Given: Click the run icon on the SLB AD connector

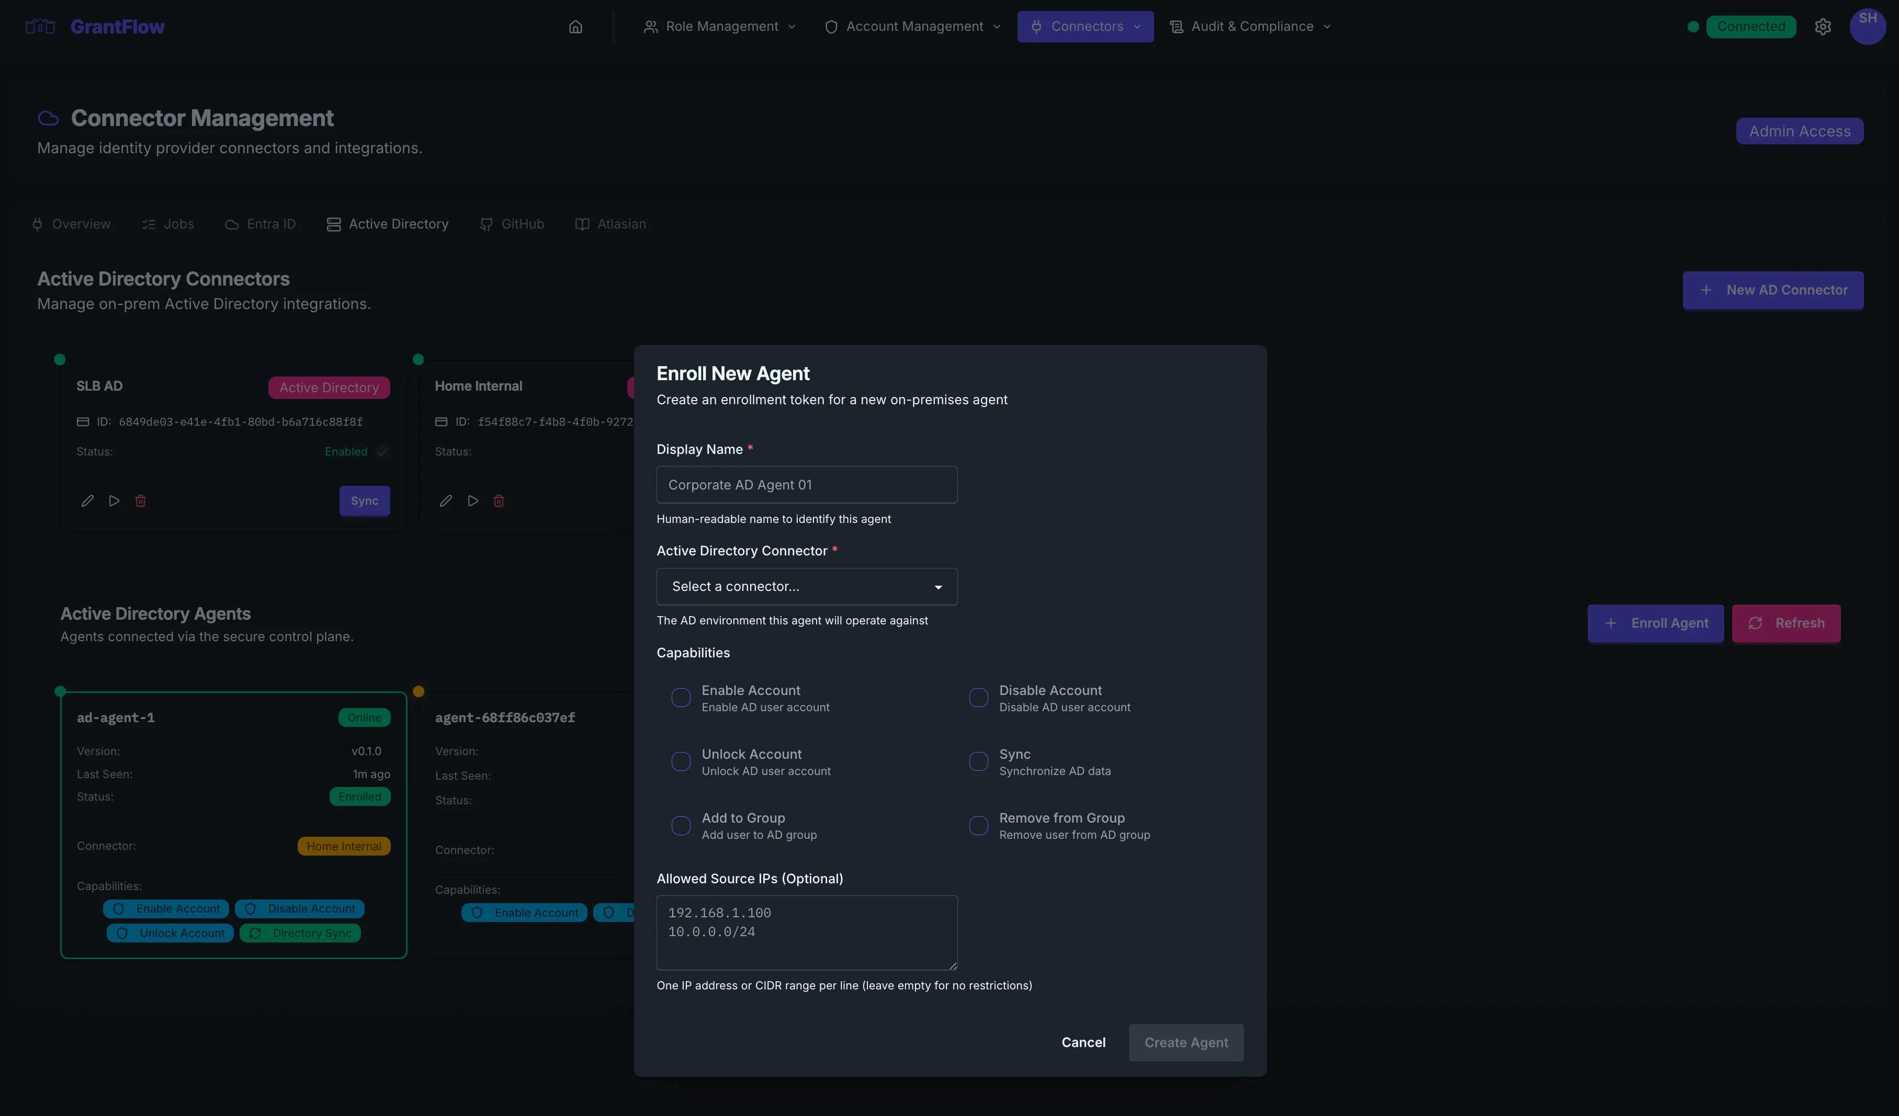Looking at the screenshot, I should [x=113, y=500].
